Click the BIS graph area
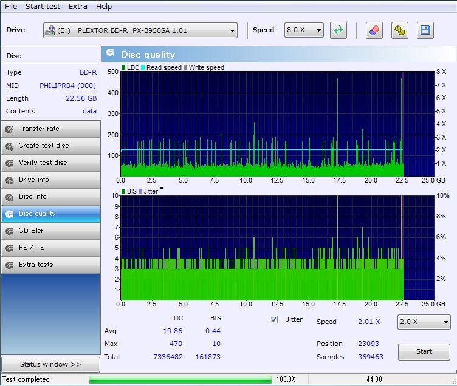Screen dimensions: 457x386 (278, 248)
